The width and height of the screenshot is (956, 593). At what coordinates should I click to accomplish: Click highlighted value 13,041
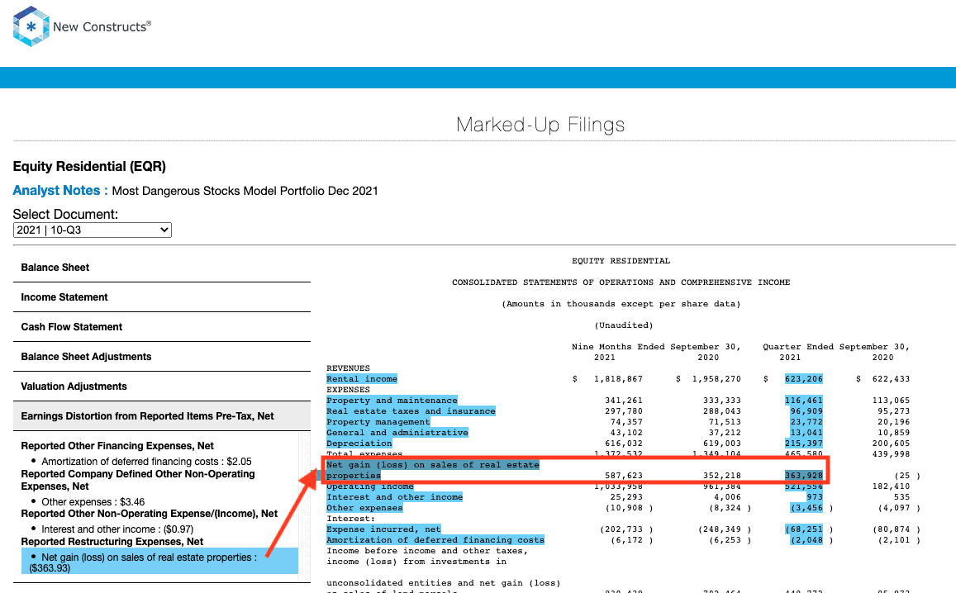806,433
